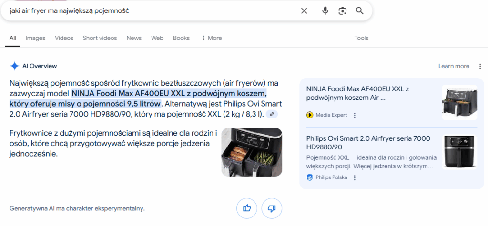488x226 pixels.
Task: Expand the More search filters menu
Action: (x=212, y=38)
